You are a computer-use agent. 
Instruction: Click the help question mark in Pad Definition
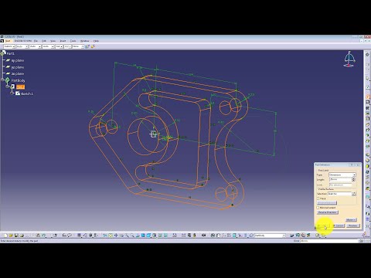coord(352,164)
